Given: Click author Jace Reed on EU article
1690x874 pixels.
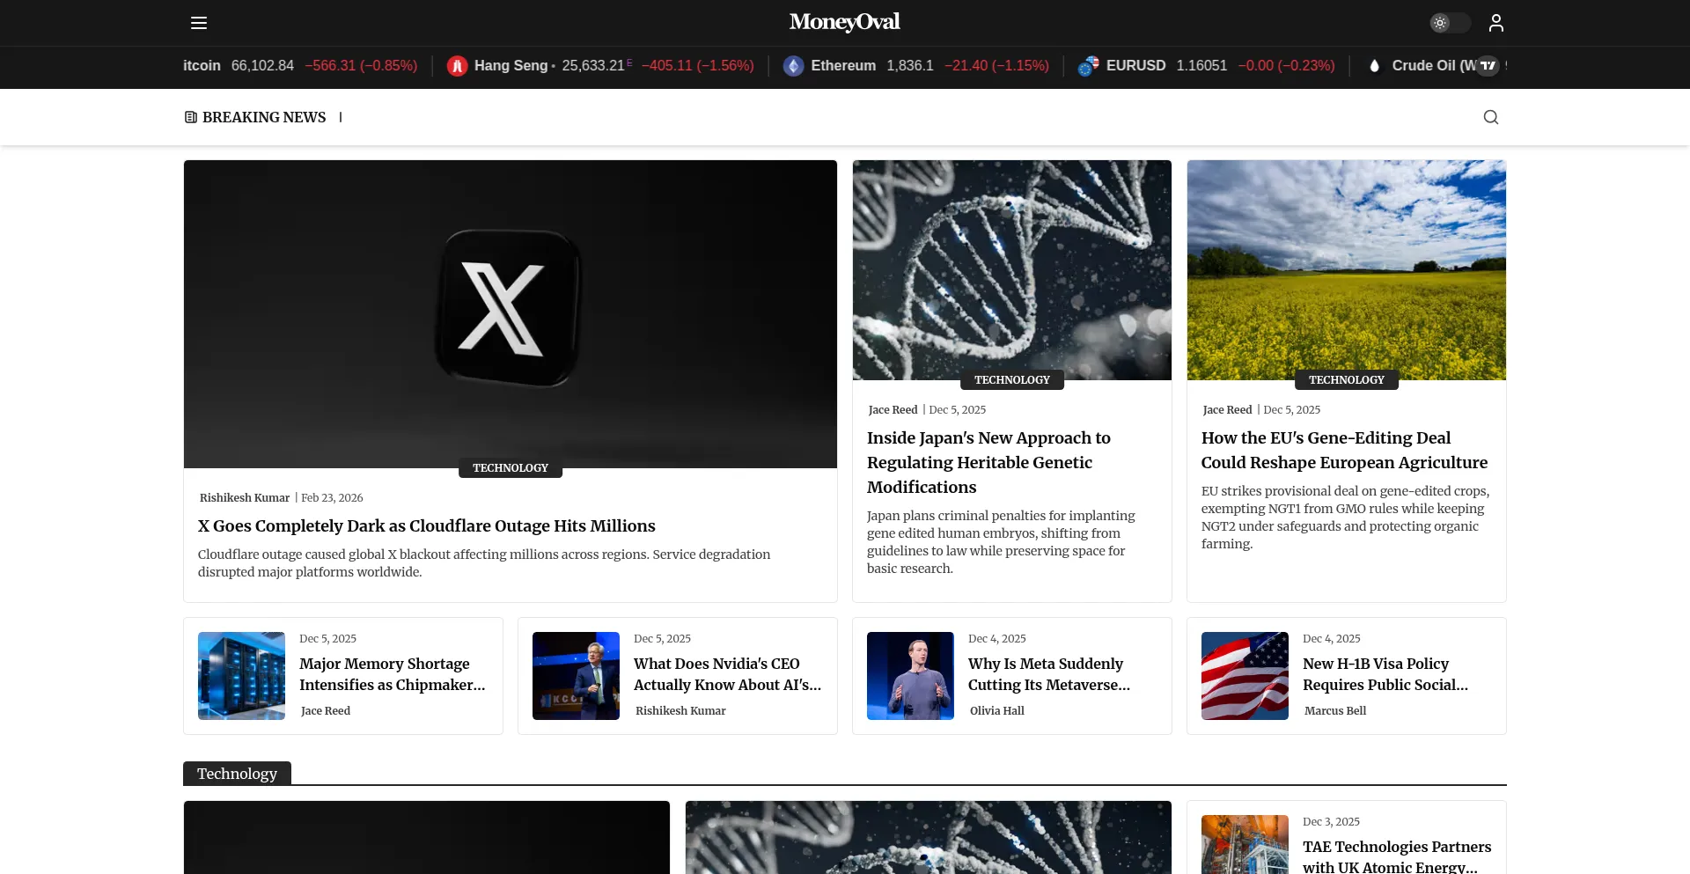Looking at the screenshot, I should tap(1227, 410).
